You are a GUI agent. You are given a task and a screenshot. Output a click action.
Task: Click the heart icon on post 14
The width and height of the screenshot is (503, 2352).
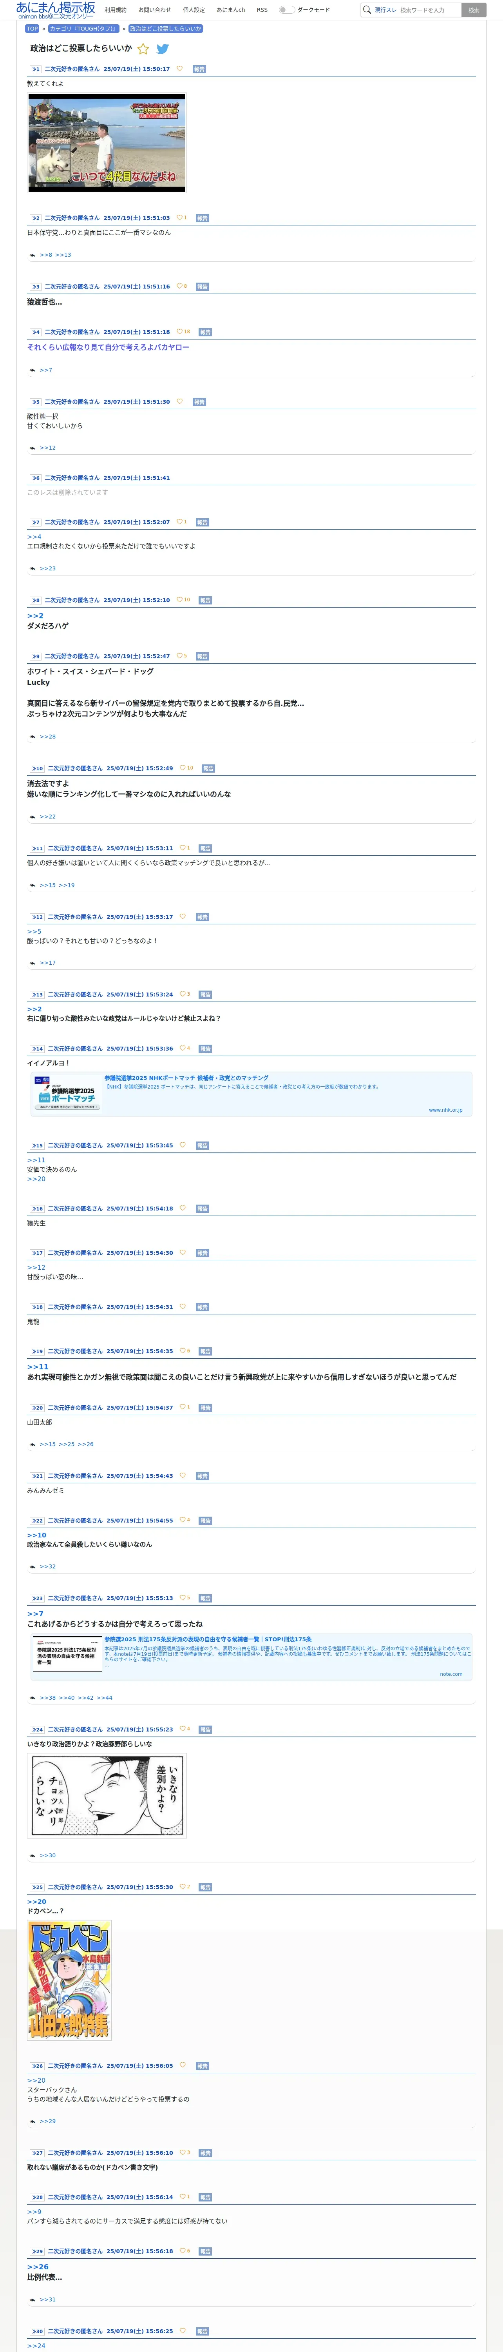tap(183, 1048)
